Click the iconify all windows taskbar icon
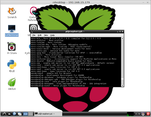Viewport: 151px width, 117px height. tap(20, 114)
